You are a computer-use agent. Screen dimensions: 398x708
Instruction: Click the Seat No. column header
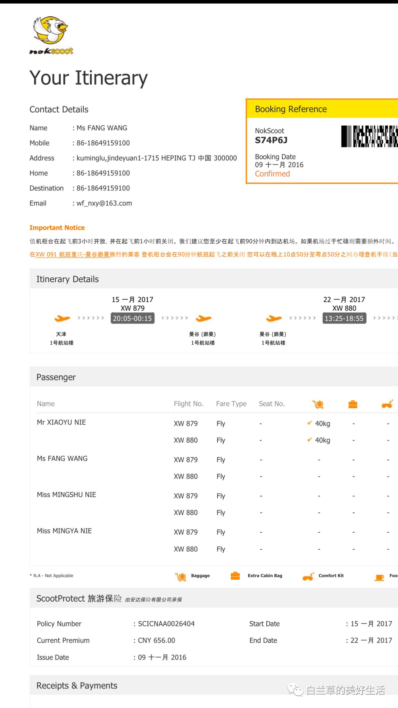pos(272,404)
